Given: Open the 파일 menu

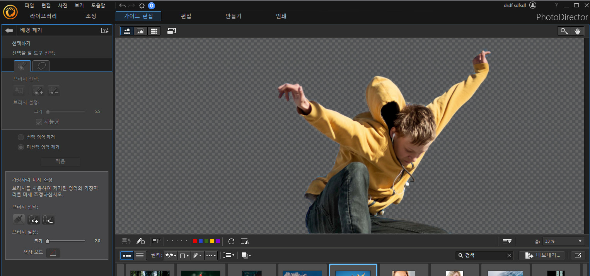Looking at the screenshot, I should [29, 5].
